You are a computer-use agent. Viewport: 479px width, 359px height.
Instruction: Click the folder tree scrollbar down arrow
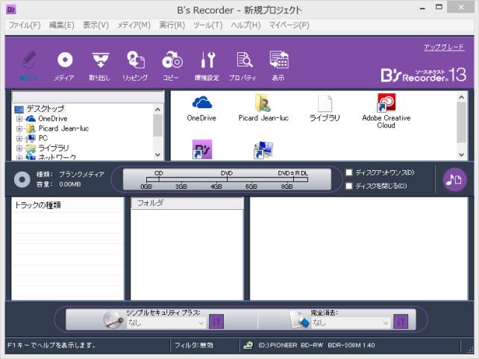pyautogui.click(x=157, y=154)
